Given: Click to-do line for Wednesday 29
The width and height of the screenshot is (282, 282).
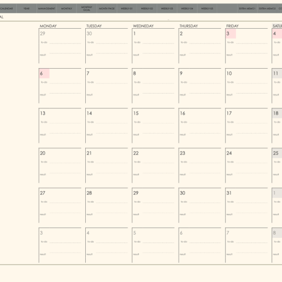Looking at the screenshot, I should tap(158, 202).
